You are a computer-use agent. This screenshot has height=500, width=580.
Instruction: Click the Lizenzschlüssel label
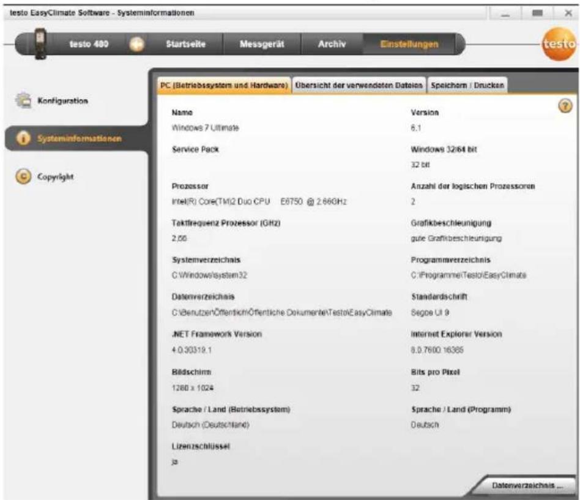pyautogui.click(x=201, y=446)
